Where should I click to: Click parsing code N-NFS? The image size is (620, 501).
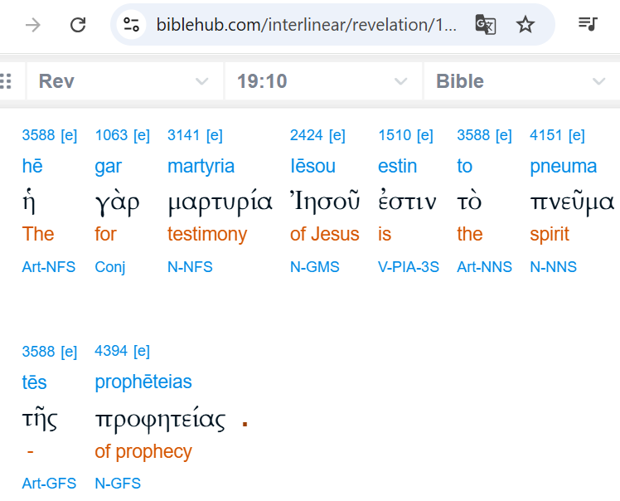pyautogui.click(x=190, y=267)
